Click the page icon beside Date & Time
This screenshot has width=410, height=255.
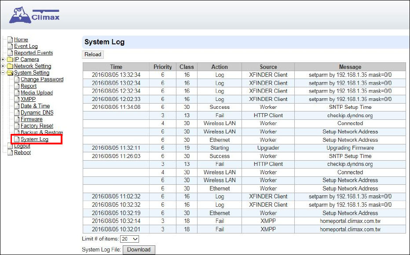coord(17,106)
